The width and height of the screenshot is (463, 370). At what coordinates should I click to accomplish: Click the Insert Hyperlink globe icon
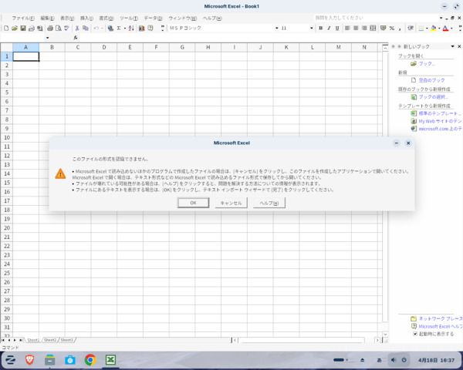pyautogui.click(x=110, y=28)
